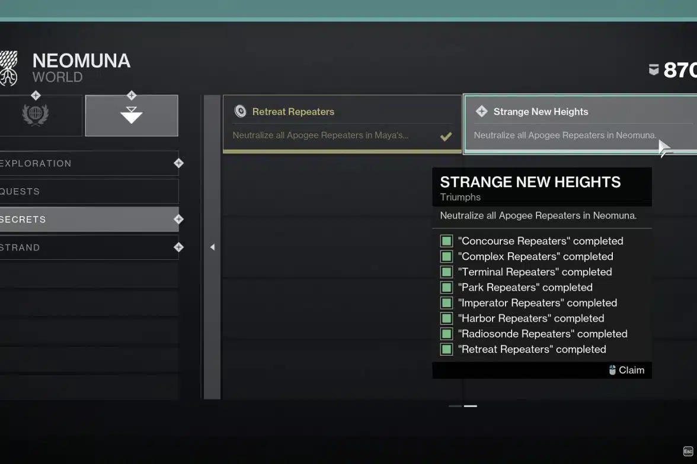Click the tooltip description about Apogee Repeaters
This screenshot has width=697, height=464.
pos(538,215)
